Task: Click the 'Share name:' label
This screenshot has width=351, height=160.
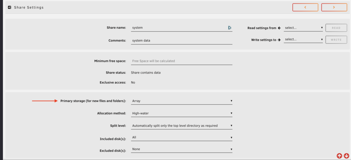Action: [x=117, y=28]
